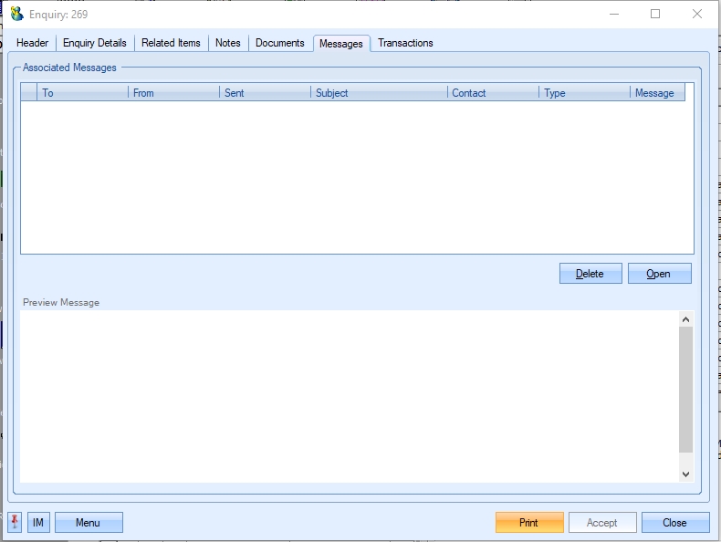Go to the Related Items tab

coord(171,43)
